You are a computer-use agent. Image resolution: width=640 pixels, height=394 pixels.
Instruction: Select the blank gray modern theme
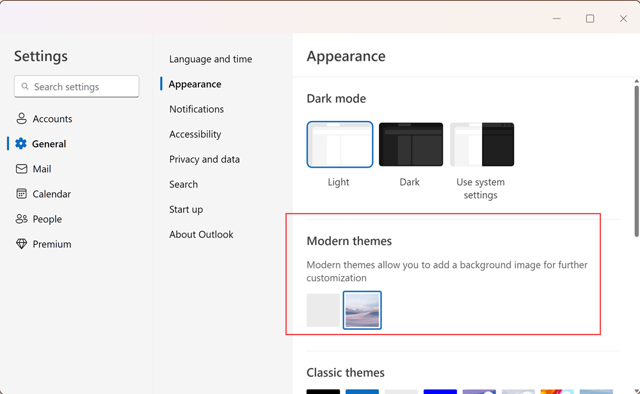(x=323, y=310)
